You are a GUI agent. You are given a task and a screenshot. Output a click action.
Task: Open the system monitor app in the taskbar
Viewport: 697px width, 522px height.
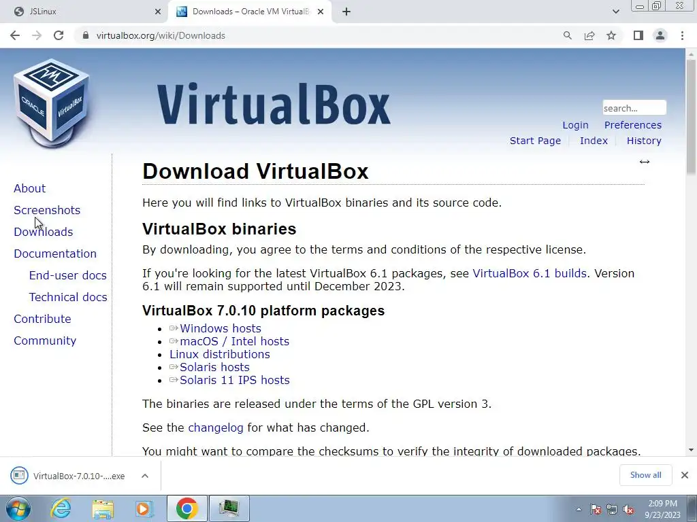tap(229, 508)
